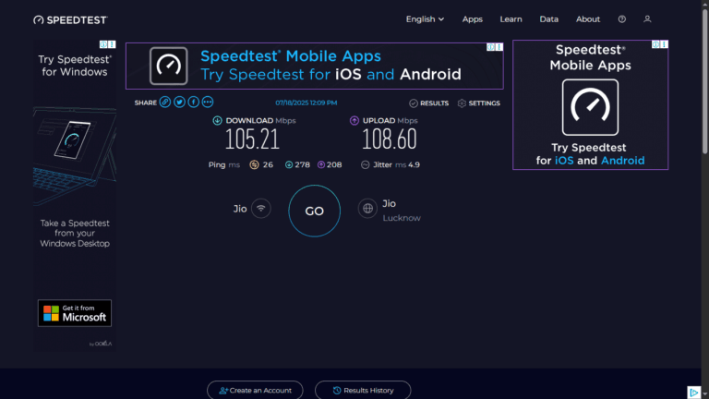Screen dimensions: 709x399
Task: Click the Jio provider name beside the wifi icon
Action: pyautogui.click(x=240, y=209)
